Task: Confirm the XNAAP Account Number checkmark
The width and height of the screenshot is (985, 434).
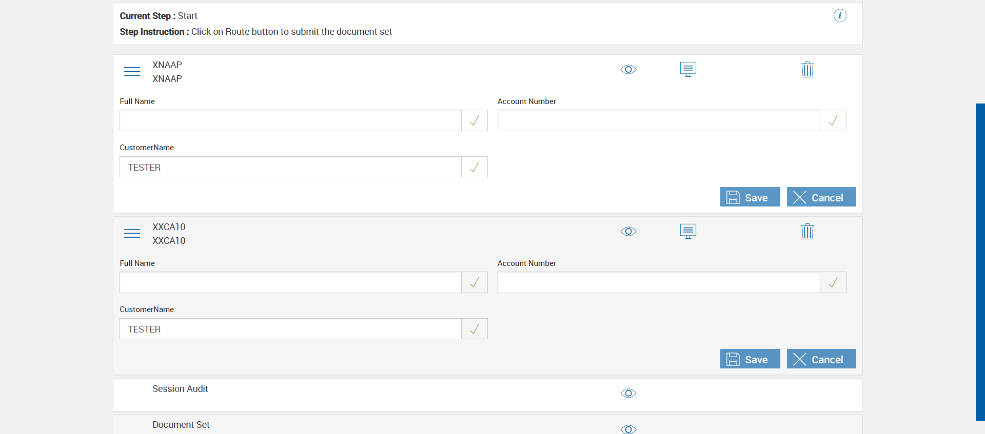Action: 833,121
